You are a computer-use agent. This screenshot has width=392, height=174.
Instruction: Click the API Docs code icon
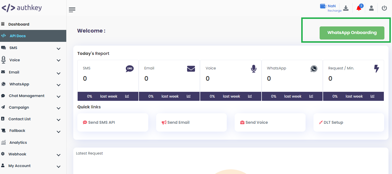coord(4,36)
